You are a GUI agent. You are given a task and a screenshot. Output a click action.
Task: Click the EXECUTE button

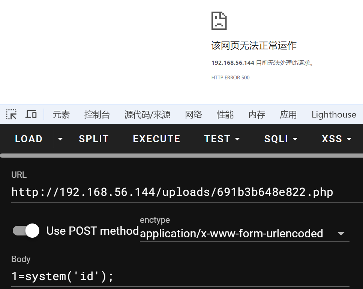pyautogui.click(x=157, y=139)
